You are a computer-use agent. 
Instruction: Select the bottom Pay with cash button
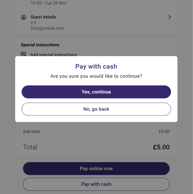(x=96, y=184)
